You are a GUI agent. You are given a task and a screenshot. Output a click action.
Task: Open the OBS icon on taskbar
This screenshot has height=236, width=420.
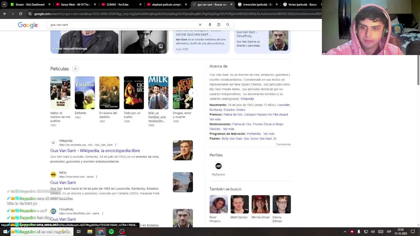pos(122,232)
